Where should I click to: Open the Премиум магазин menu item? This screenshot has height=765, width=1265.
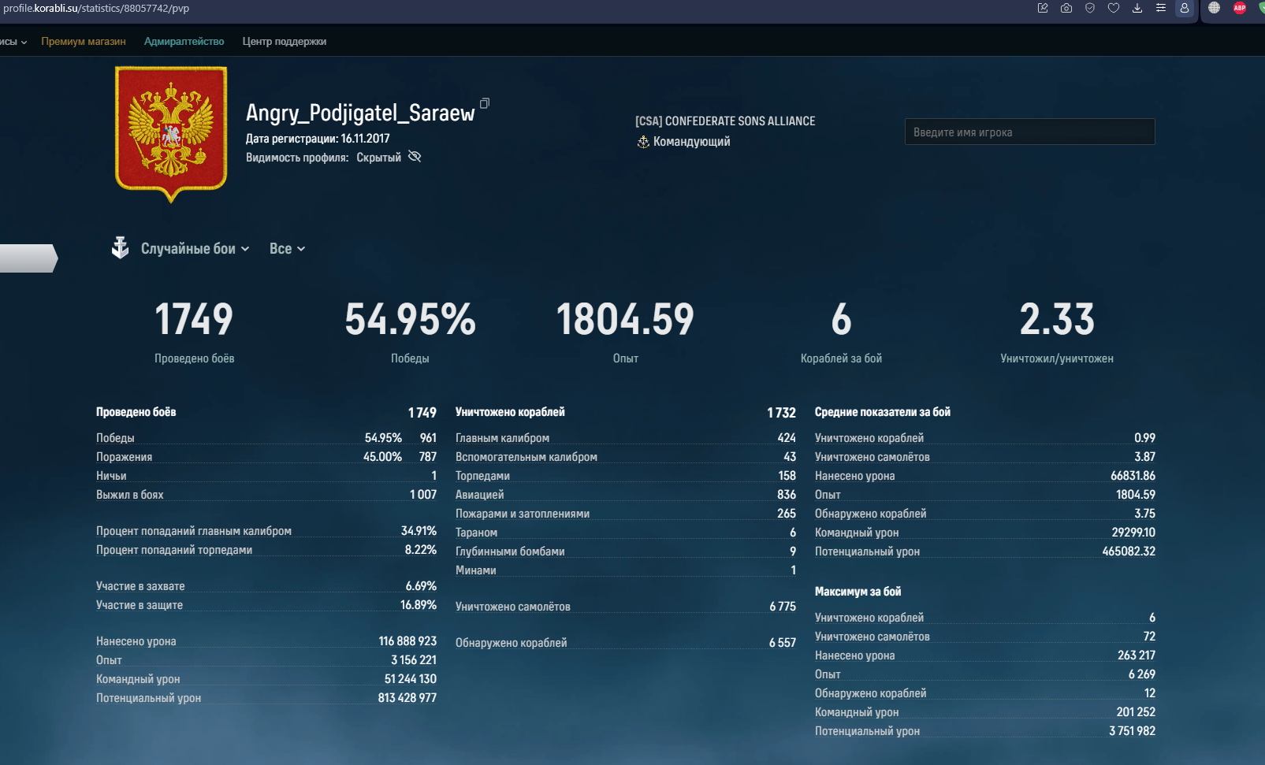[x=84, y=42]
